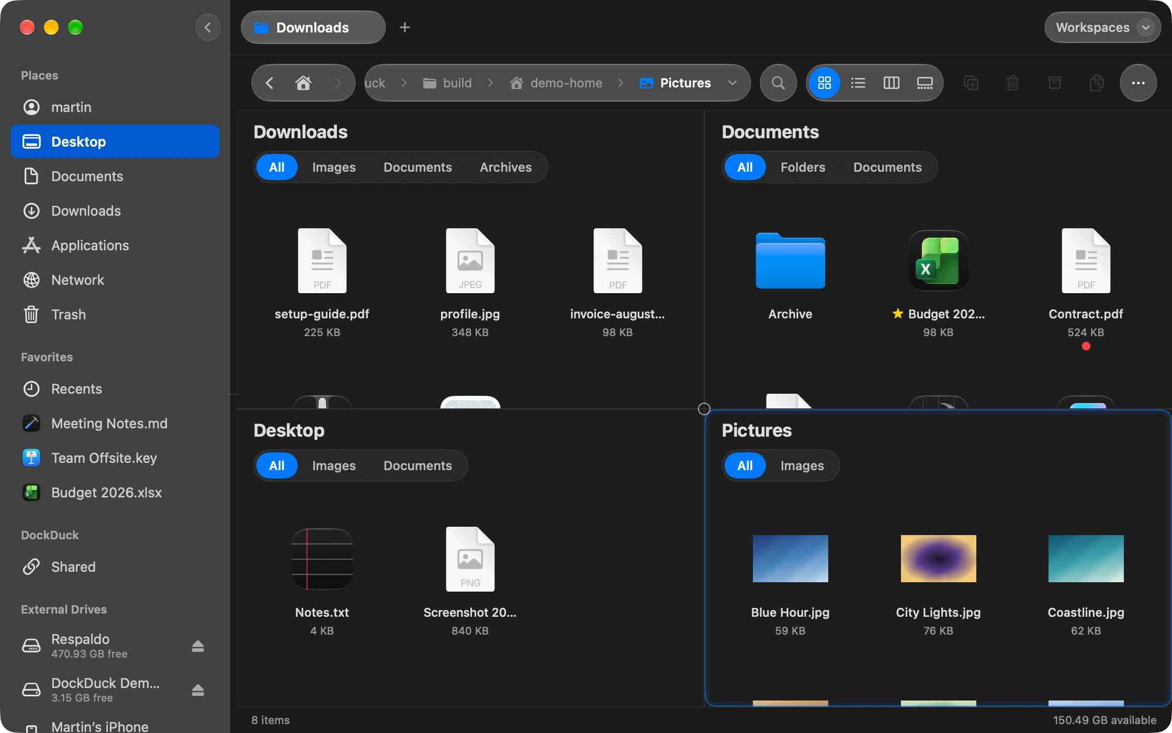Filter Downloads pane by Images
The width and height of the screenshot is (1172, 733).
coord(334,167)
